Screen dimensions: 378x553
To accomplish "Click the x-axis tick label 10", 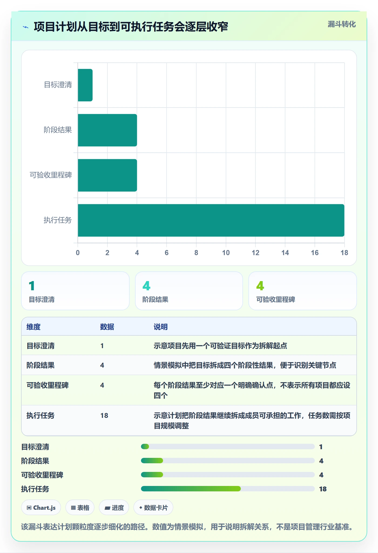I will pyautogui.click(x=226, y=253).
